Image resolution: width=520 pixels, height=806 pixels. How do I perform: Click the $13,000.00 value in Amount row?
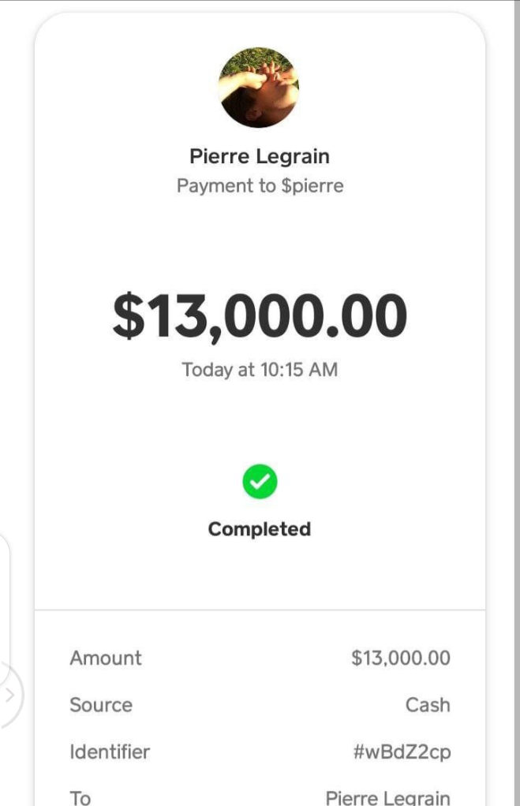click(401, 658)
